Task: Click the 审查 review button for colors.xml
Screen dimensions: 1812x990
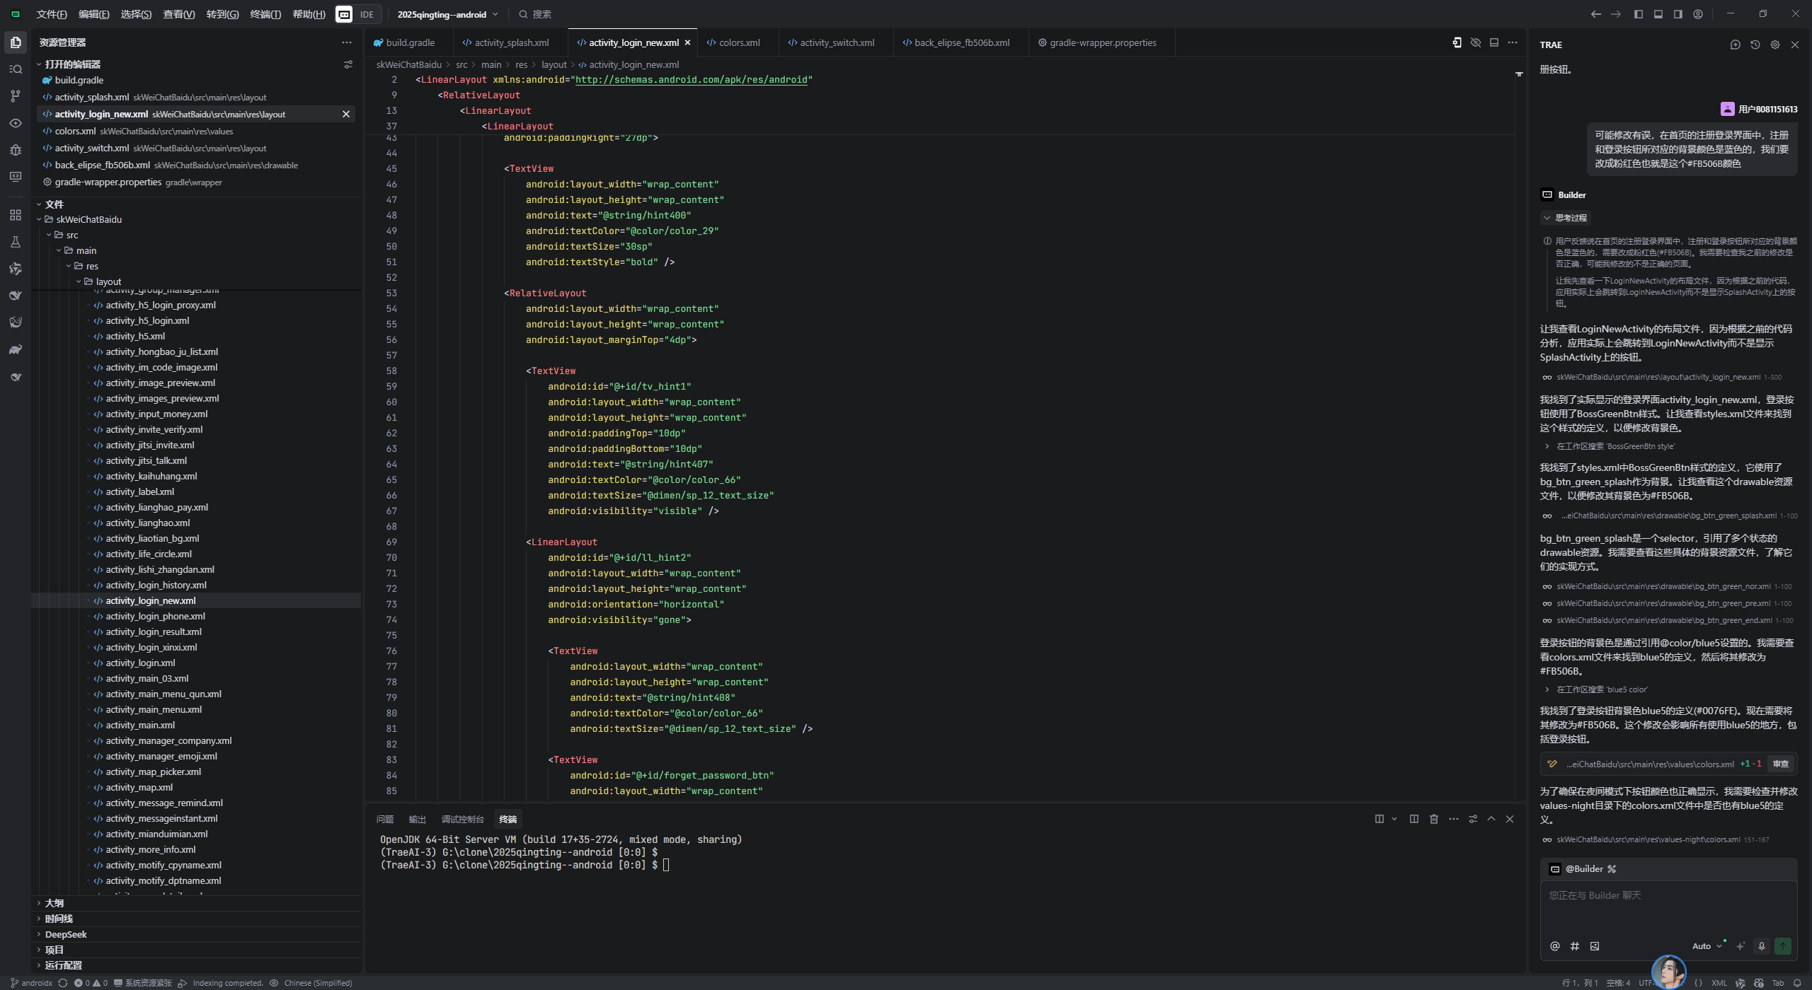Action: point(1780,764)
